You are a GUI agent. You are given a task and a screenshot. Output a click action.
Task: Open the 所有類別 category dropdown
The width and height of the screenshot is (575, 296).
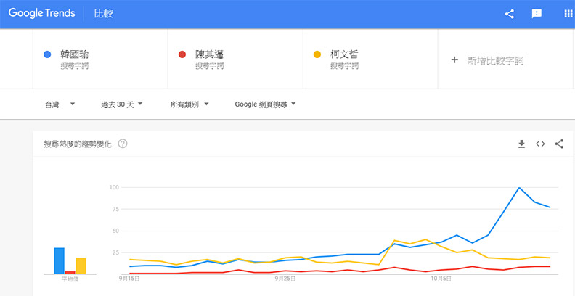click(x=189, y=104)
